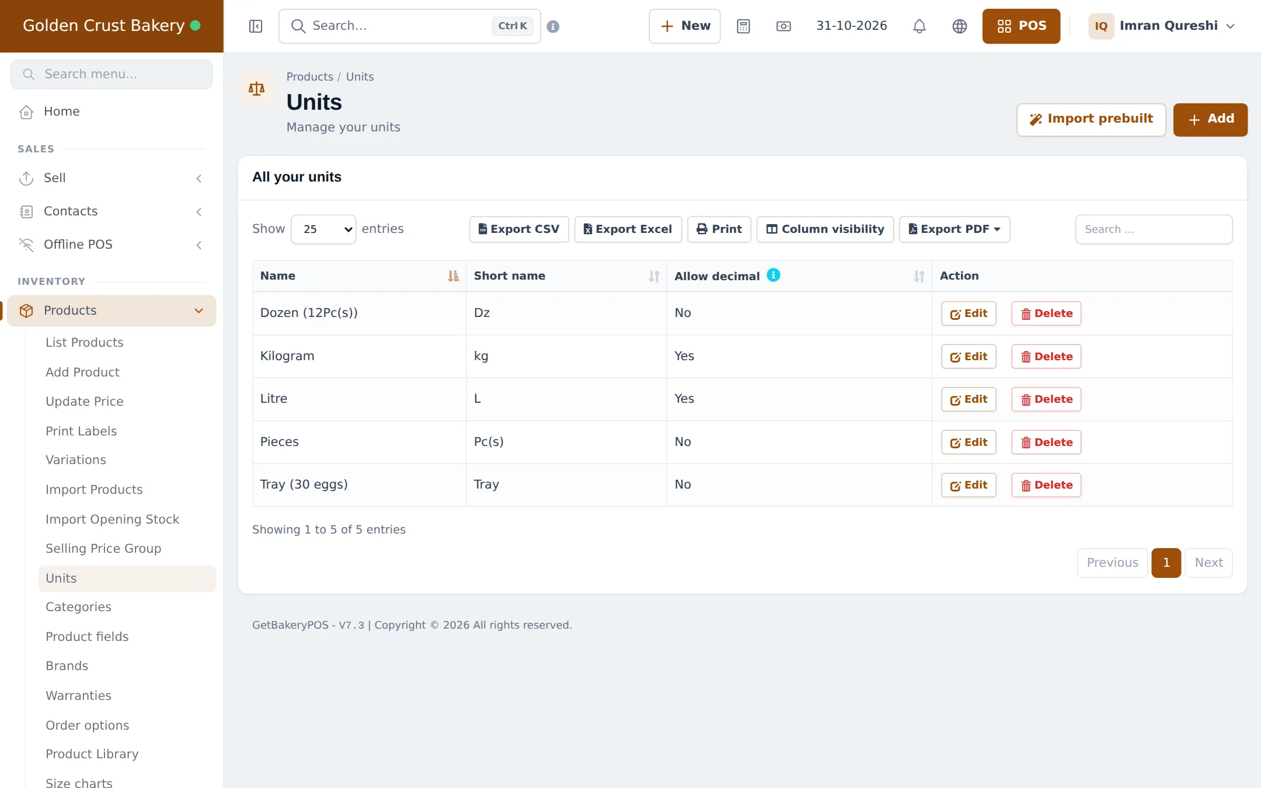Image resolution: width=1261 pixels, height=788 pixels.
Task: Open notifications bell
Action: (919, 26)
